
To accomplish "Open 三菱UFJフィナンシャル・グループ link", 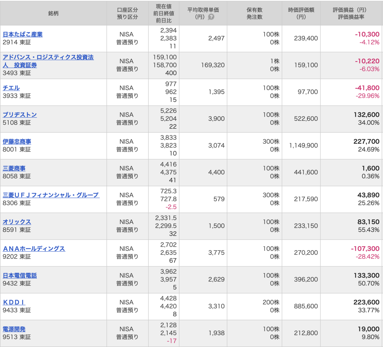I will [x=51, y=195].
